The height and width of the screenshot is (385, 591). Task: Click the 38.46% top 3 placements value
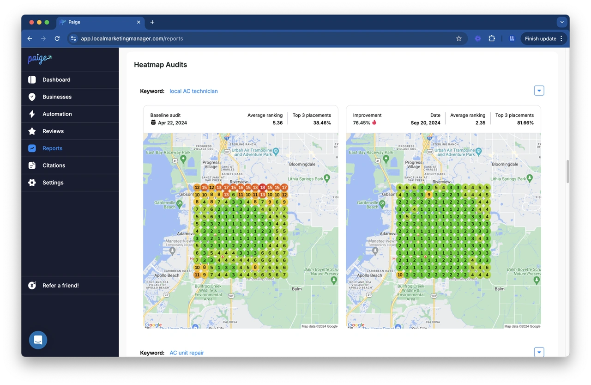tap(322, 123)
